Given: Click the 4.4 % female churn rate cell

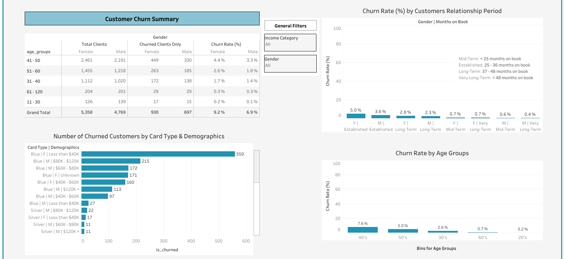Looking at the screenshot, I should tap(219, 60).
